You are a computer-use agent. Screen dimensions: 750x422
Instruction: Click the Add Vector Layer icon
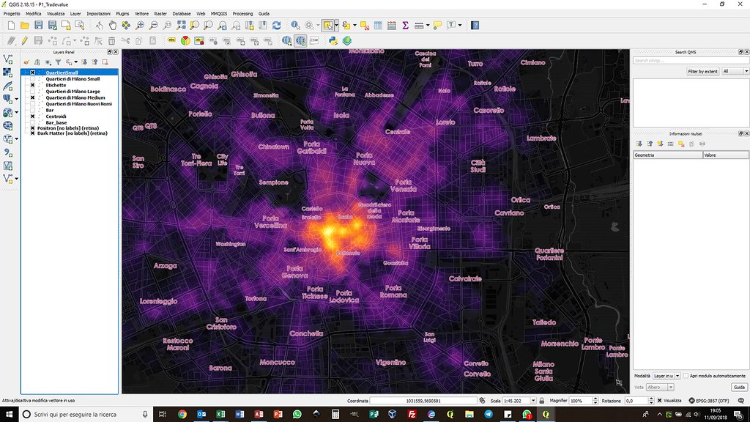[7, 59]
